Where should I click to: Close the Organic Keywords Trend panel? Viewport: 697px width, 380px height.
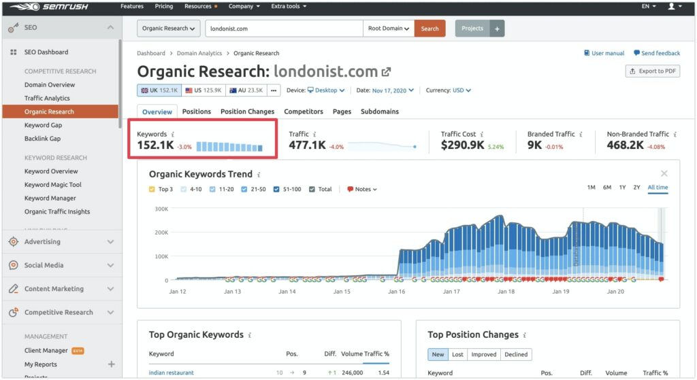click(664, 173)
